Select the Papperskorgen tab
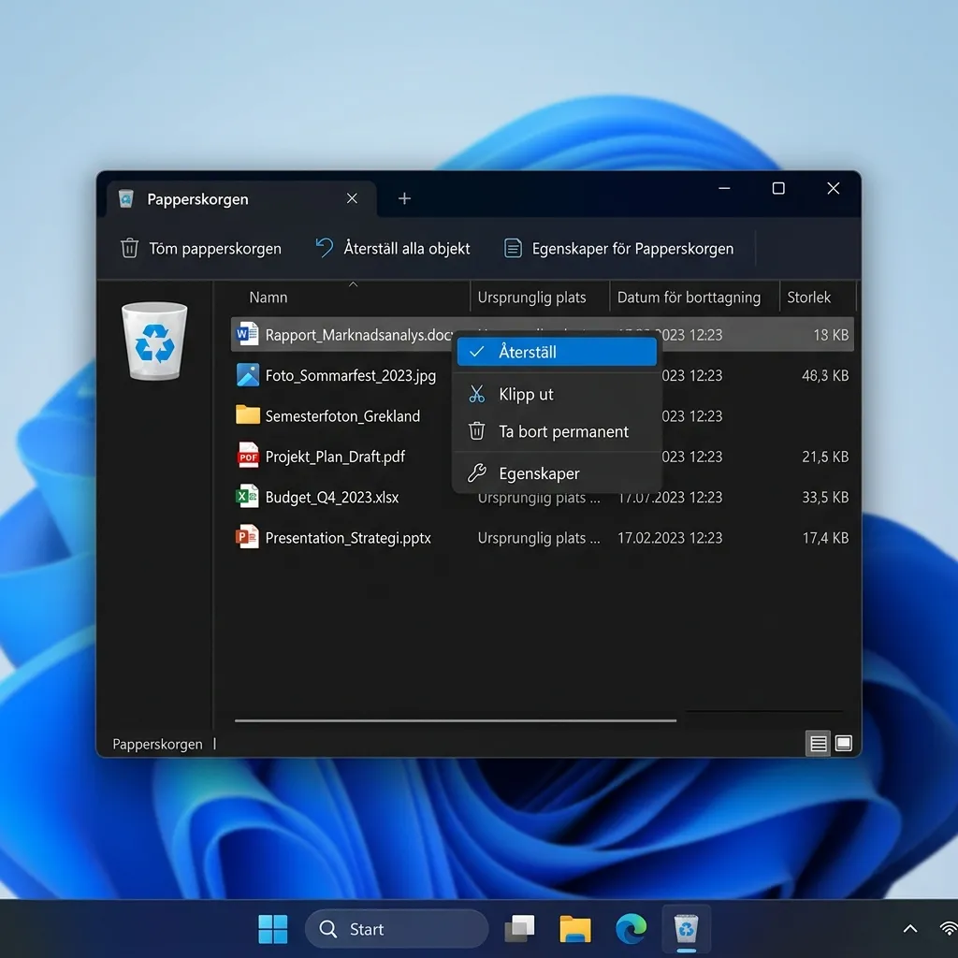This screenshot has height=958, width=958. pyautogui.click(x=241, y=198)
